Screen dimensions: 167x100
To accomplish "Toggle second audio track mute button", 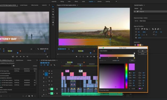I will [x=52, y=93].
